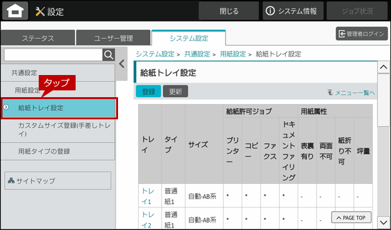Click 管理者ログイン administrator login button

point(361,34)
